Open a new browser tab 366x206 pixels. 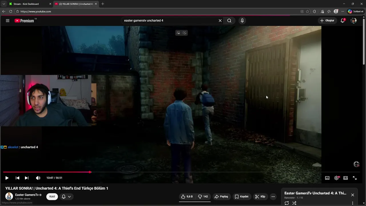pos(103,4)
